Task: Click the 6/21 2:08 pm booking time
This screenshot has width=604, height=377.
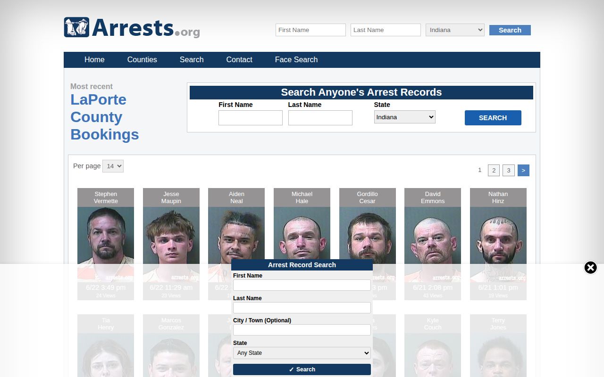Action: 433,287
